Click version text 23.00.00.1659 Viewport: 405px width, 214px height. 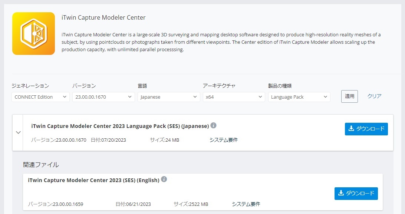tap(68, 204)
